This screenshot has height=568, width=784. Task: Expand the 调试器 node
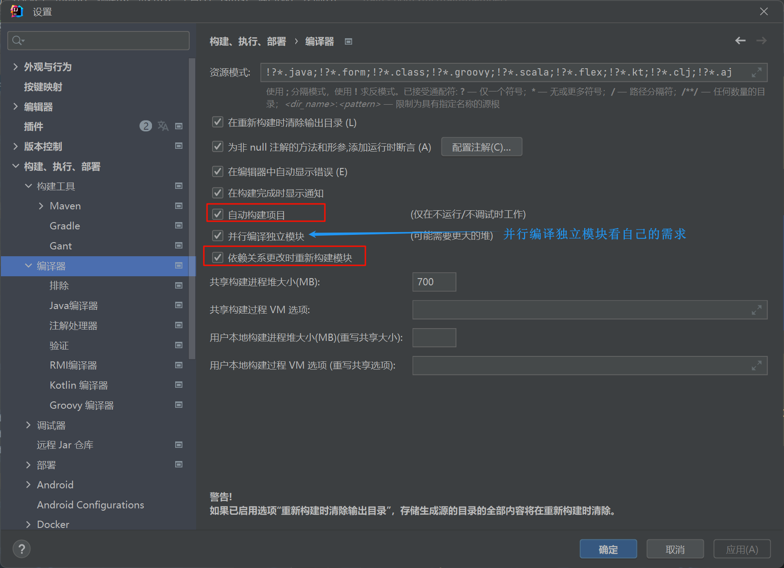point(28,425)
